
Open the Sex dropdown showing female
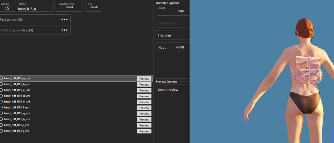tap(93, 7)
